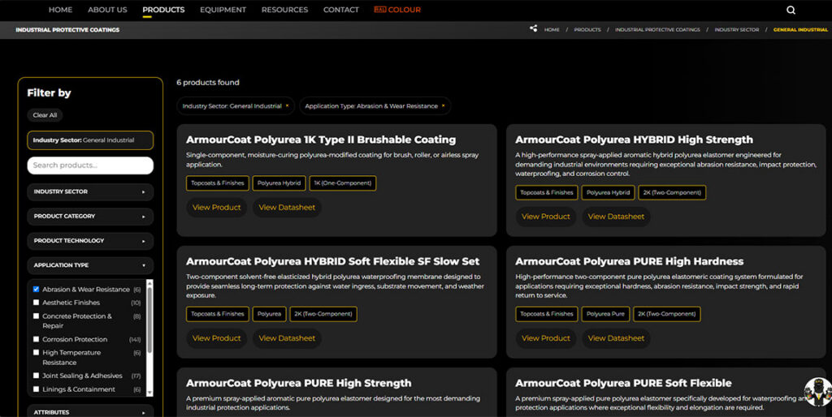Click Industrial Protective Coatings breadcrumb link
This screenshot has height=417, width=832.
pyautogui.click(x=657, y=30)
